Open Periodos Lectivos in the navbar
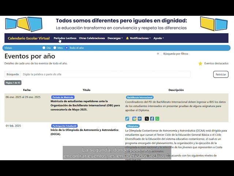Viewport: 234px width, 176px height. point(65,38)
